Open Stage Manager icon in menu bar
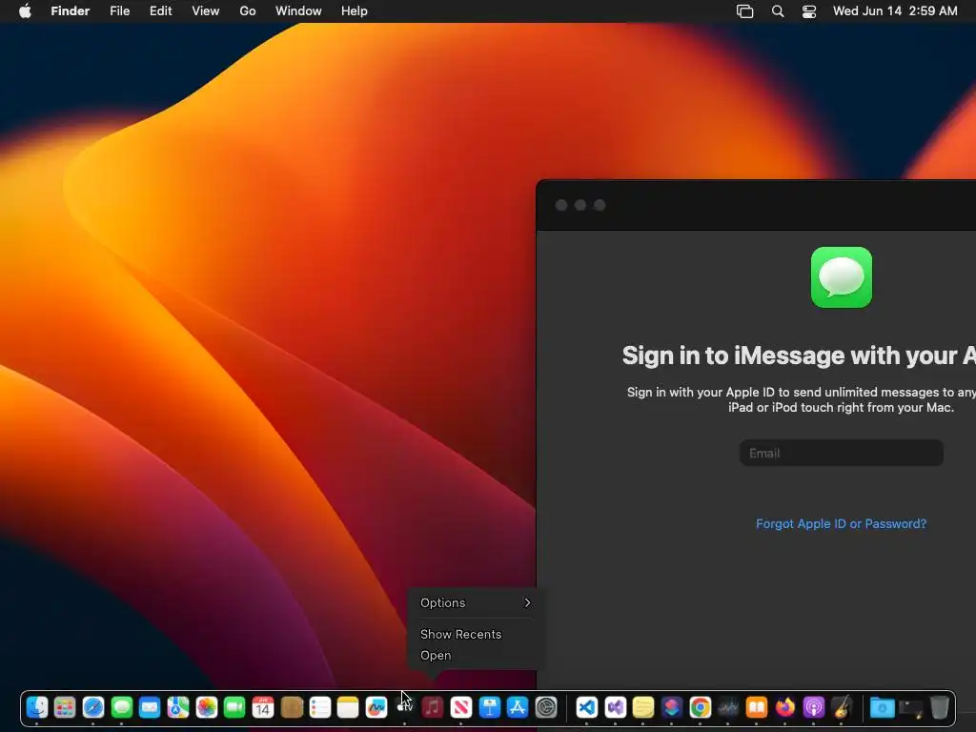This screenshot has height=732, width=976. pyautogui.click(x=745, y=11)
